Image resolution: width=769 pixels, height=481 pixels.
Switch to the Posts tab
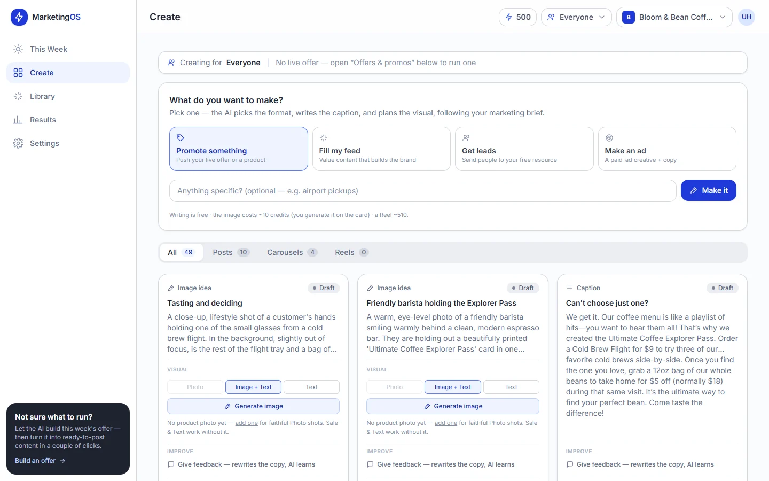(231, 252)
